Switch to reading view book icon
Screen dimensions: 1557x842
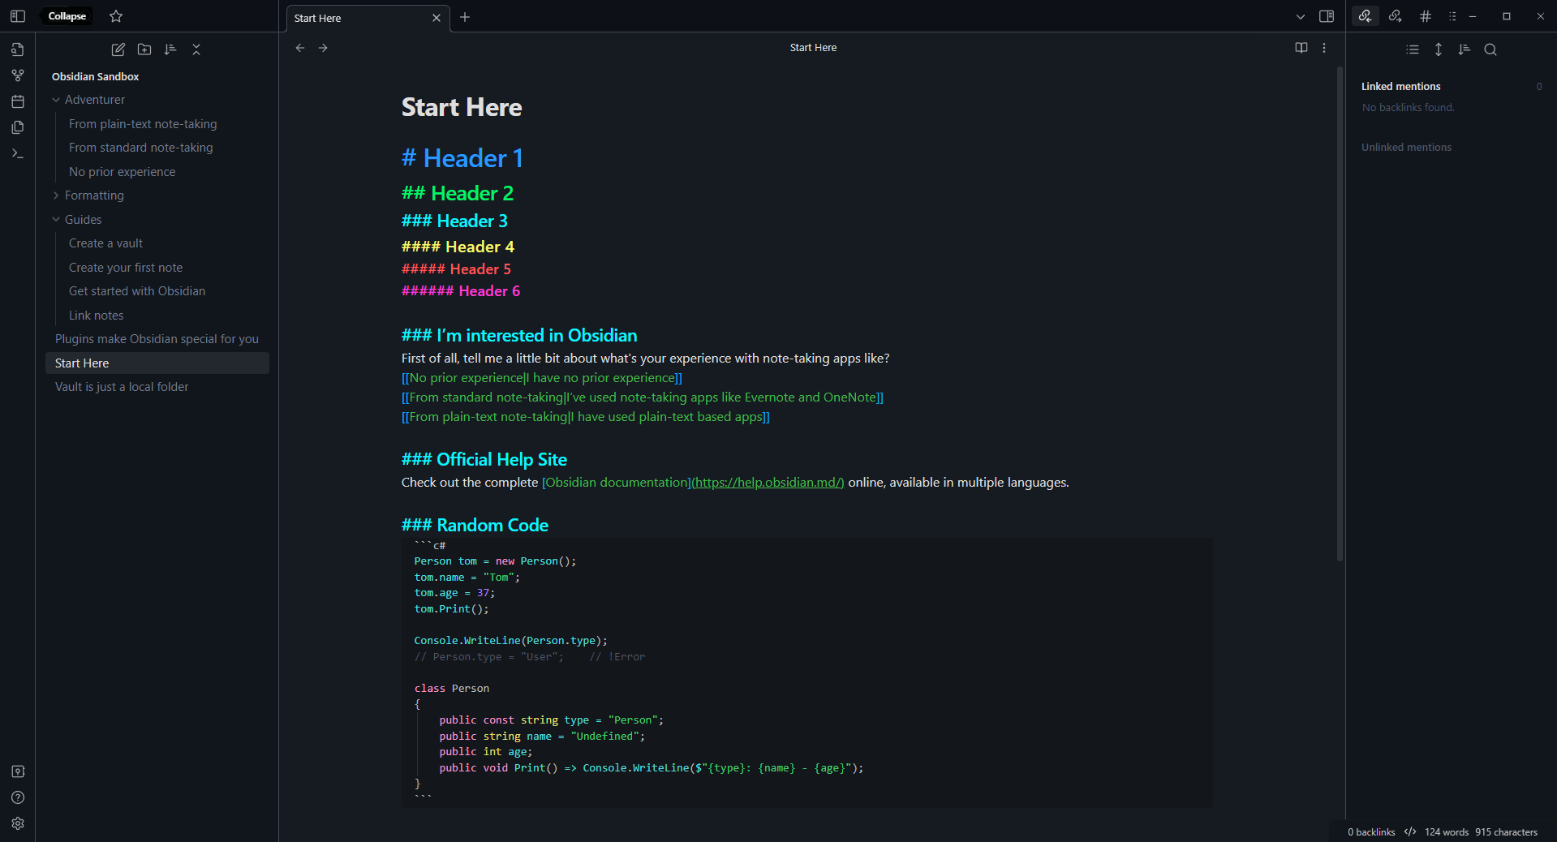pos(1301,48)
